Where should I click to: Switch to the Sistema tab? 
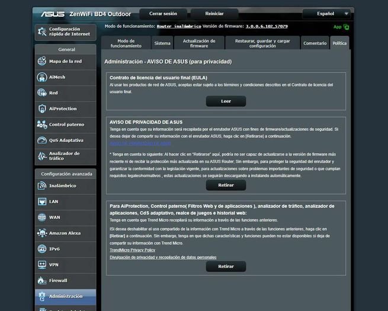pos(162,43)
